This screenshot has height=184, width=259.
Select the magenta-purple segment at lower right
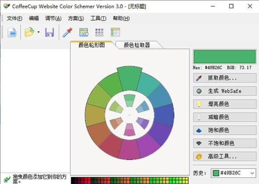pos(147,146)
